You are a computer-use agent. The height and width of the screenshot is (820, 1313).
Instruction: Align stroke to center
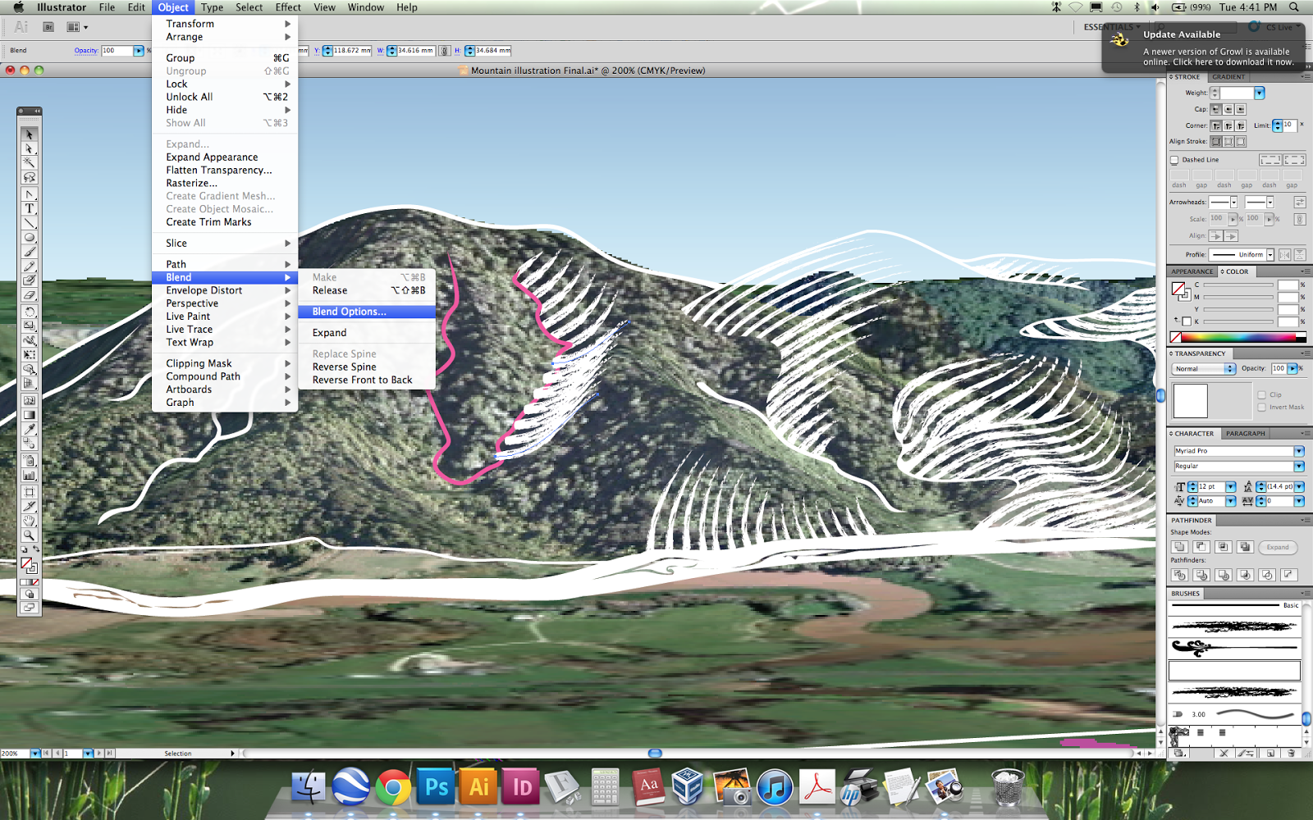[1216, 141]
